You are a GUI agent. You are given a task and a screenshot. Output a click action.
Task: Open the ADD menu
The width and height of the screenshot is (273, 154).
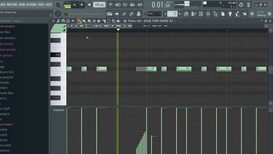pyautogui.click(x=3, y=5)
